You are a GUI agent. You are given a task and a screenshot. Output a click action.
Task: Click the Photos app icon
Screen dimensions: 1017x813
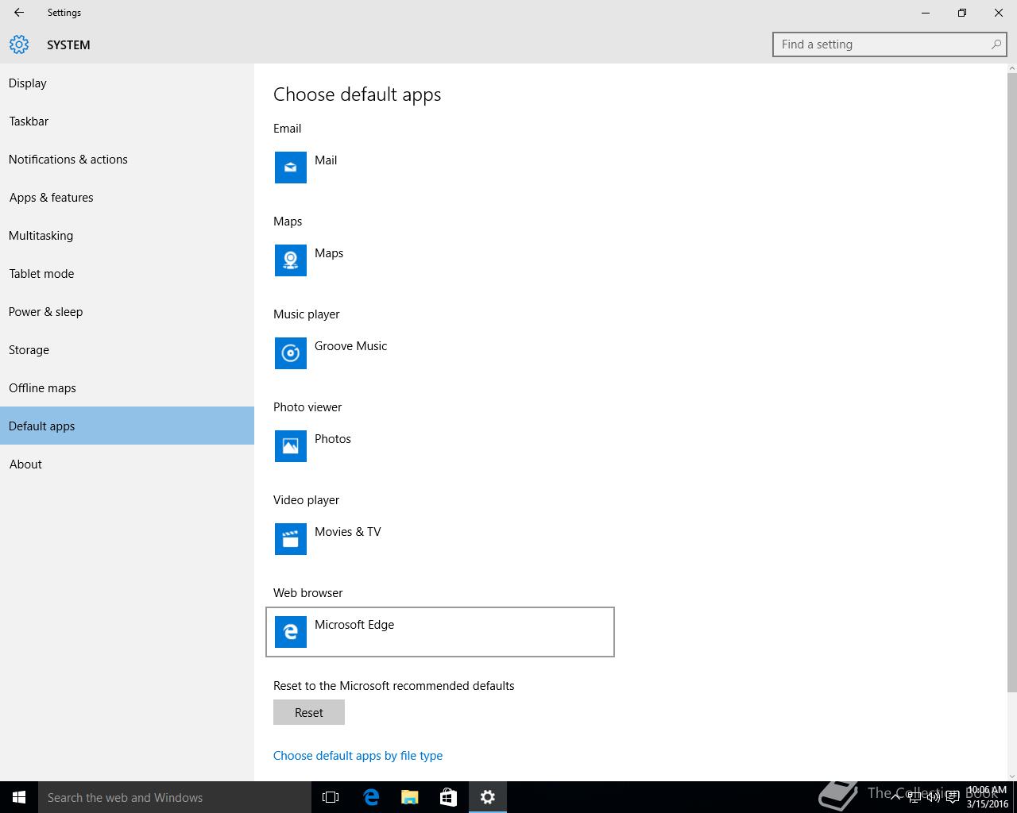(291, 446)
